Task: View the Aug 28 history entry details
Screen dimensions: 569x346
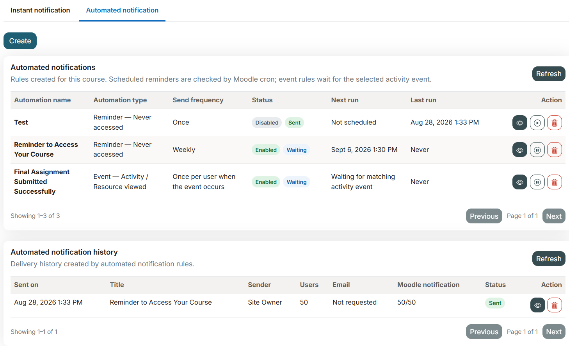Action: (x=537, y=305)
